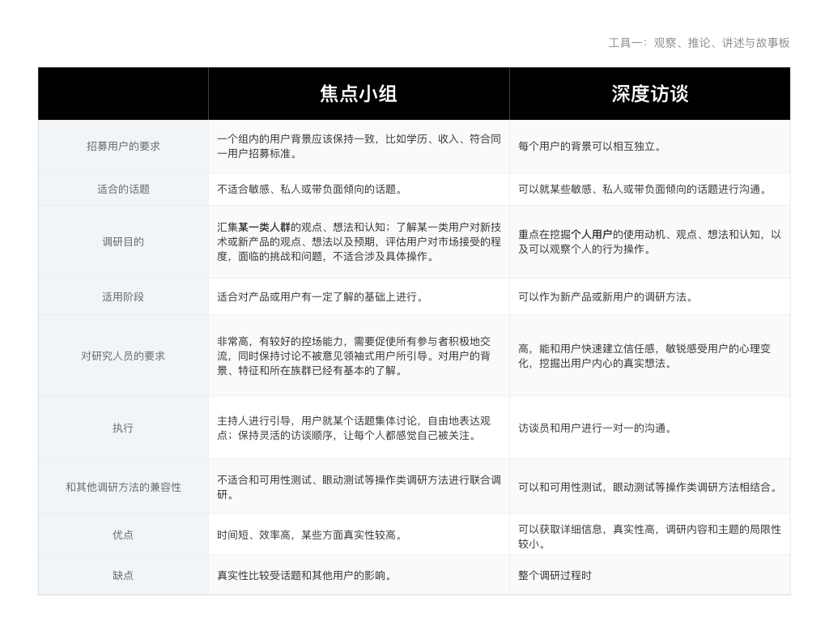Viewport: 829px width, 622px height.
Task: Click cell starting '可以获取详细信息，真实性高'
Action: [650, 536]
